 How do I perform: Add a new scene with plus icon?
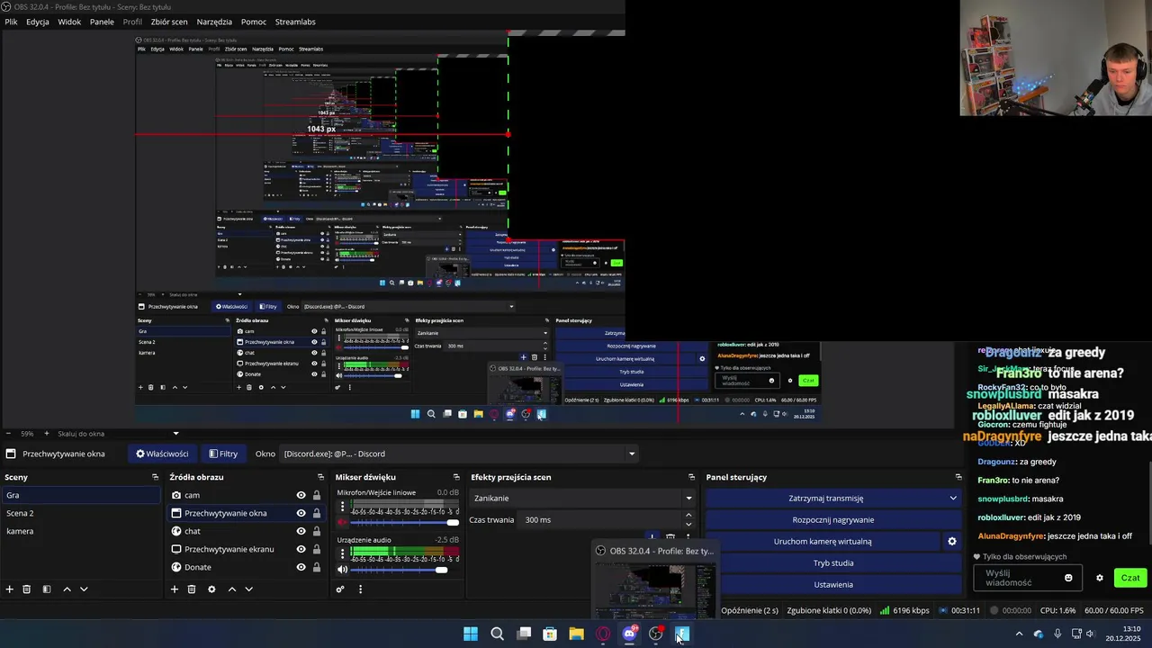(x=9, y=589)
